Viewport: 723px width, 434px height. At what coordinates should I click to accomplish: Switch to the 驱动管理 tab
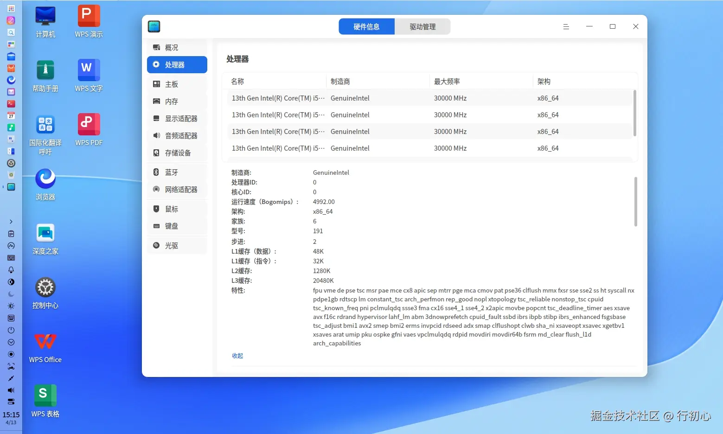pos(422,27)
